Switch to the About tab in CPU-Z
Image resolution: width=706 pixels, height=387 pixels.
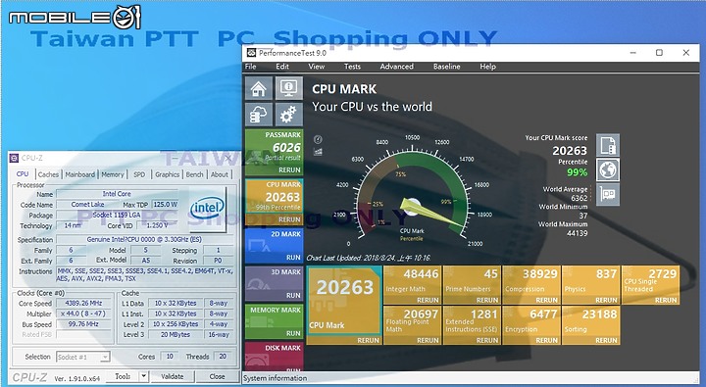click(x=220, y=174)
